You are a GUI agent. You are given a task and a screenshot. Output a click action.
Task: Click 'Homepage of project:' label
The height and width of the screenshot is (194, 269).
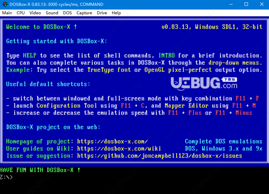coord(40,141)
